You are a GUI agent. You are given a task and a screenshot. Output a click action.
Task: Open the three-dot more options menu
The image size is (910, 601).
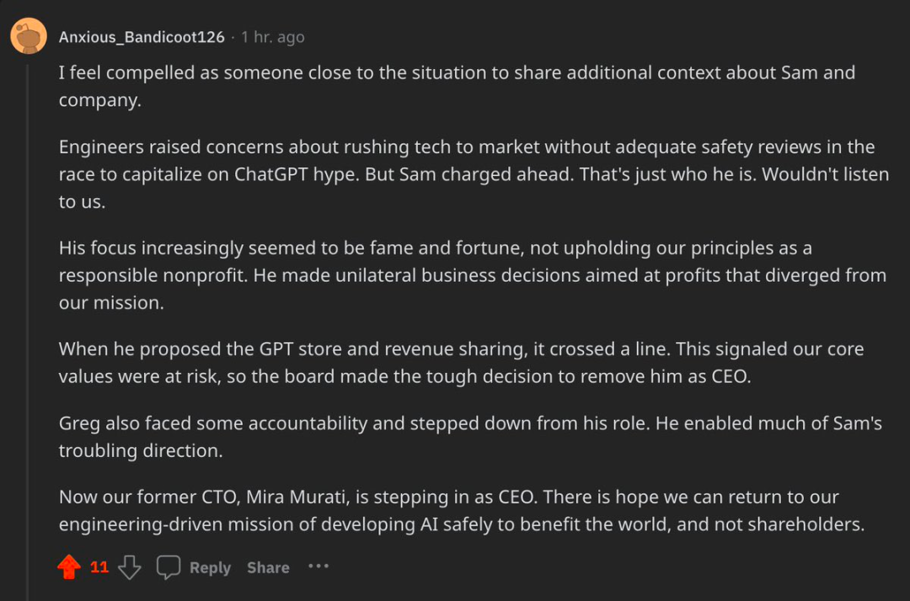click(318, 566)
